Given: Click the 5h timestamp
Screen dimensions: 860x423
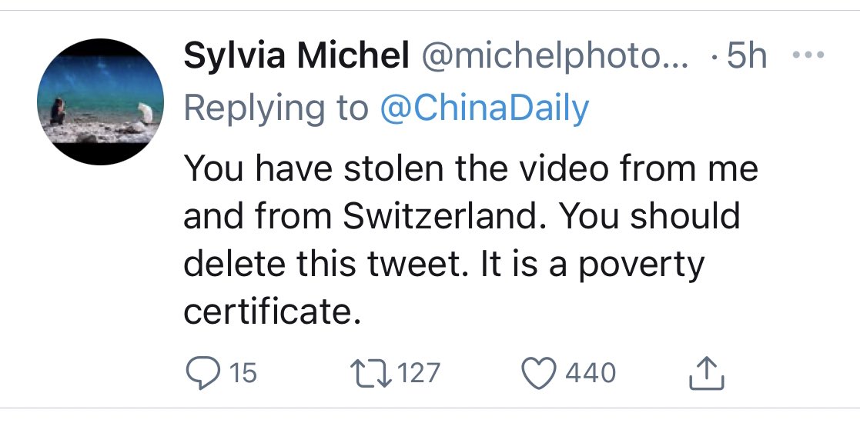Looking at the screenshot, I should click(747, 56).
